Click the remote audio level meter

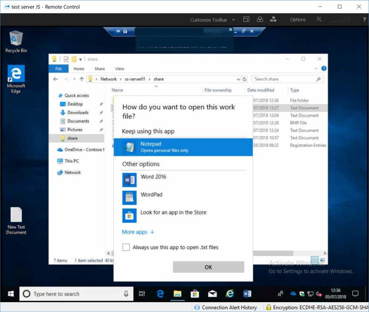[340, 20]
